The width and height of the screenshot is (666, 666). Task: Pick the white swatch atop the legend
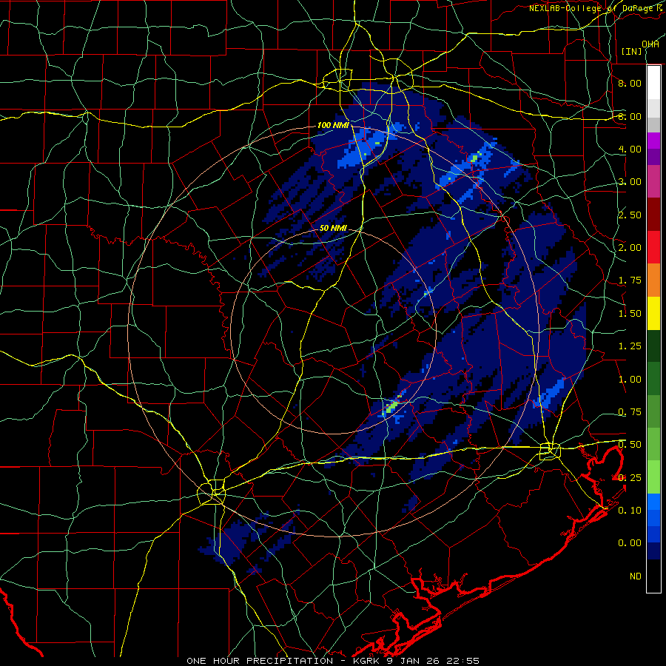point(653,83)
